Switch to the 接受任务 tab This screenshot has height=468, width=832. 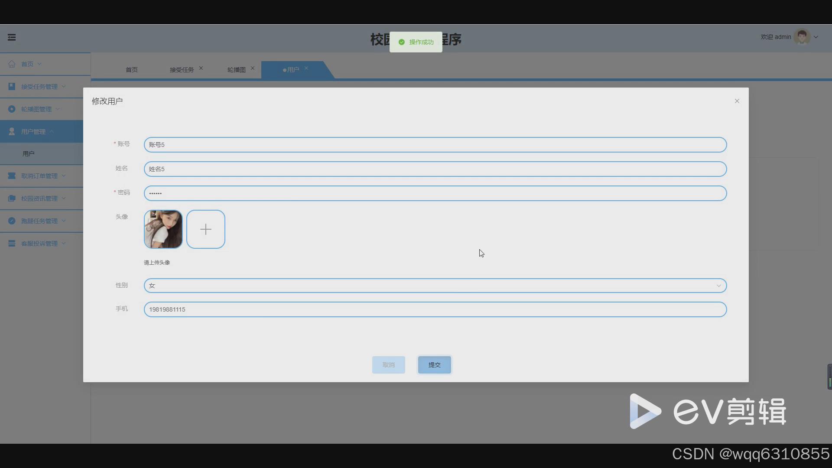pos(182,70)
